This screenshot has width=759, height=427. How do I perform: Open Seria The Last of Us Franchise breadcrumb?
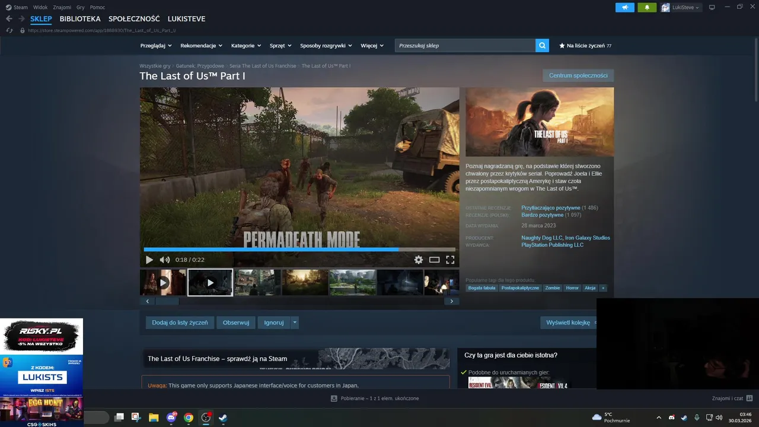point(263,66)
